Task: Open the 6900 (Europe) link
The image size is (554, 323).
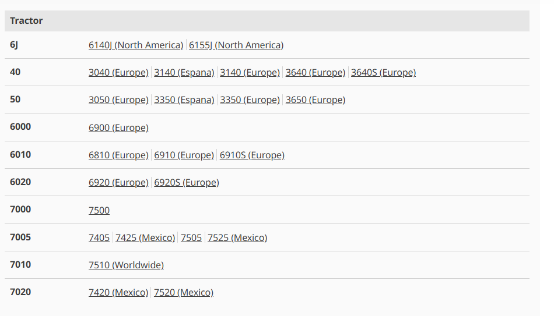Action: [x=118, y=127]
